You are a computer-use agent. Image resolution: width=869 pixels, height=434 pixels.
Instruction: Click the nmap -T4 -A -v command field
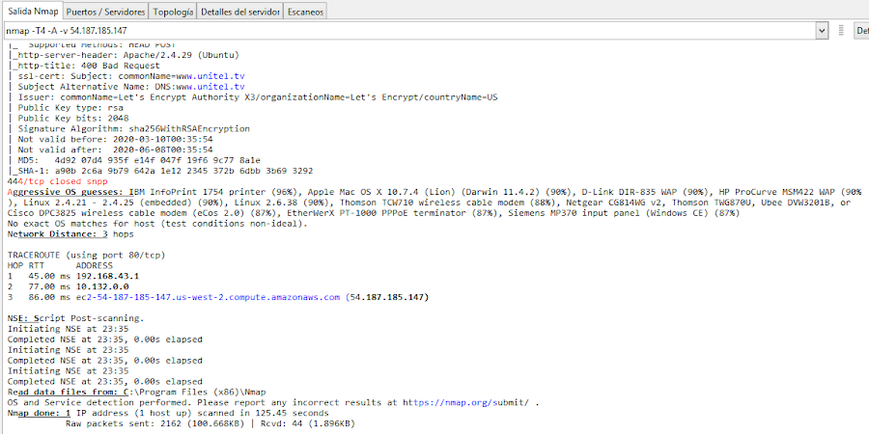409,31
